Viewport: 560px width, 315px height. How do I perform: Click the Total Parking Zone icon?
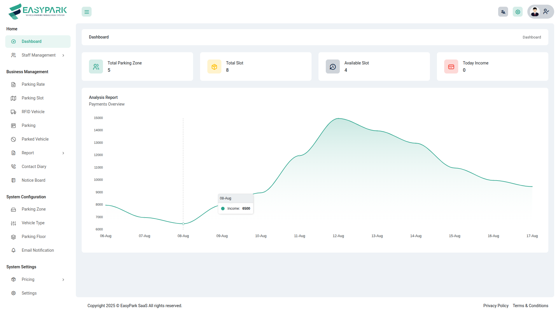tap(96, 67)
